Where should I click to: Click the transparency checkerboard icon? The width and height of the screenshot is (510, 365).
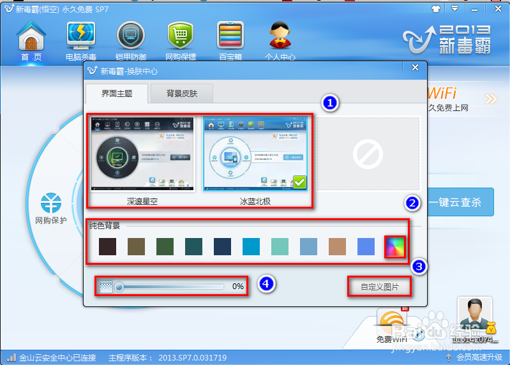click(106, 287)
